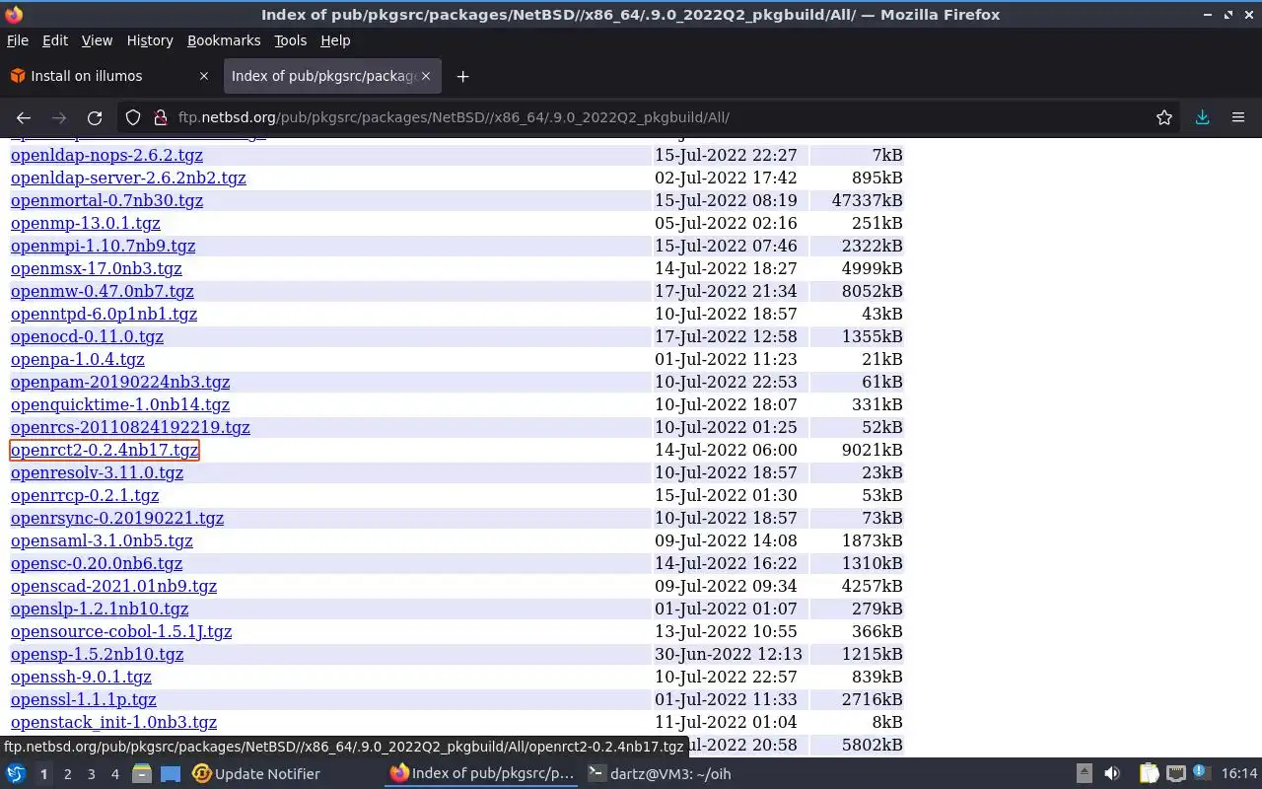
Task: Open the tracking protection shield icon
Action: click(133, 117)
